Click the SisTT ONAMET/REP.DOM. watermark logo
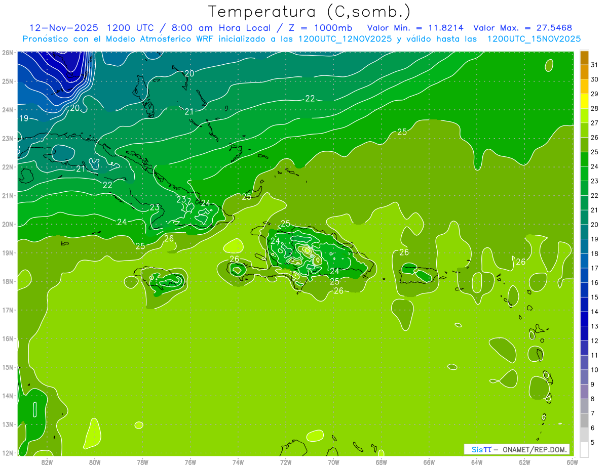 click(517, 449)
